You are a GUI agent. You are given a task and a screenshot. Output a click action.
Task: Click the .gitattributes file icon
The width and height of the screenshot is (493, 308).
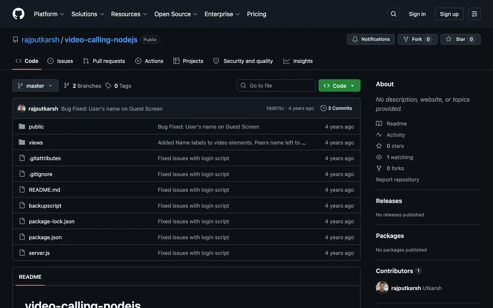(22, 158)
